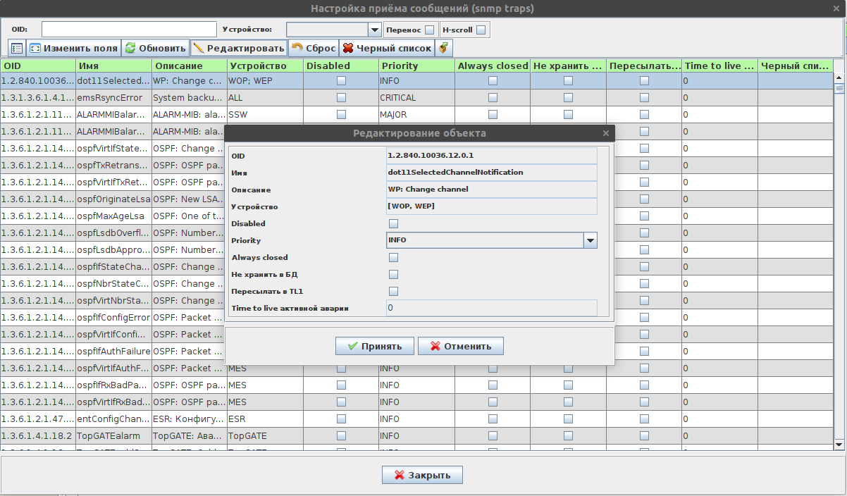Screen dimensions: 847x496
Task: Click the 'Изменить поля' toolbar button
Action: 73,49
